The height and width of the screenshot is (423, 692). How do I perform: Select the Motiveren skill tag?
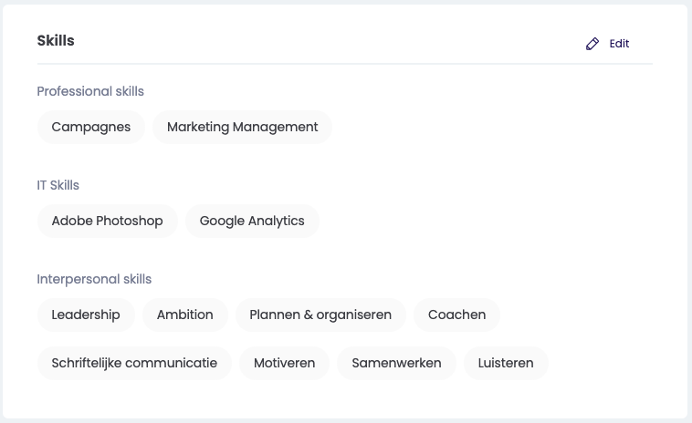284,363
